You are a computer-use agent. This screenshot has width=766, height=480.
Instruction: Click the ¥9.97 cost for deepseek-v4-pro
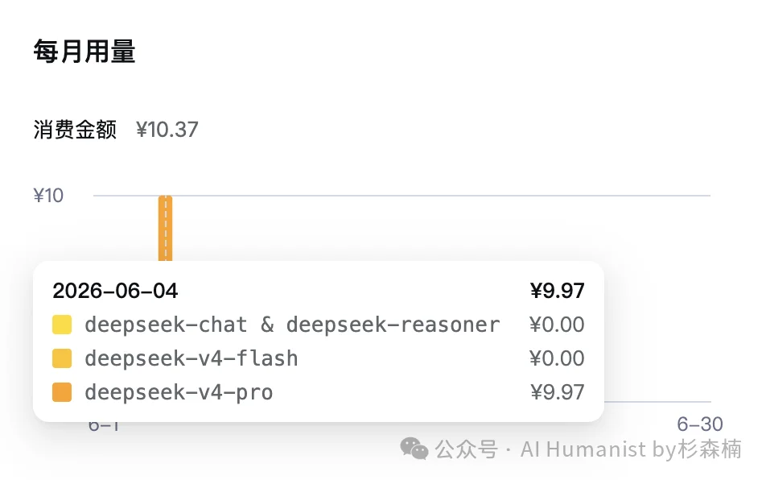coord(558,392)
